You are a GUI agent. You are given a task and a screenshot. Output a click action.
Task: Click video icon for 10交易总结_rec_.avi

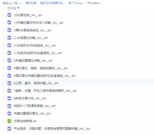click(9, 15)
